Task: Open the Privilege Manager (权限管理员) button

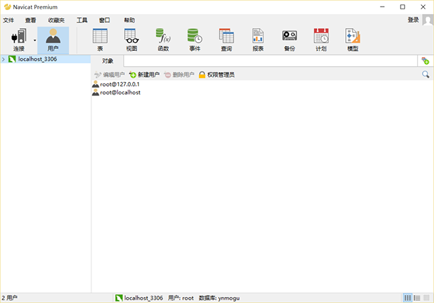Action: (x=217, y=75)
